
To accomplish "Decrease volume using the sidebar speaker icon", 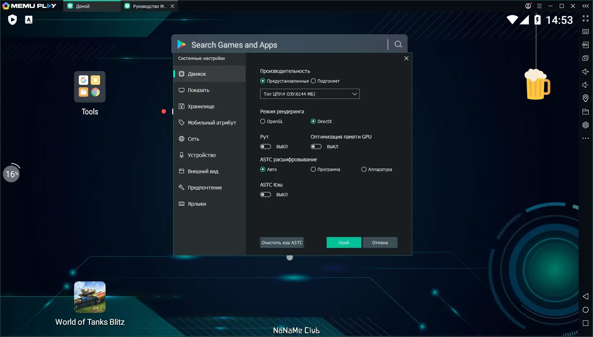I will 585,85.
